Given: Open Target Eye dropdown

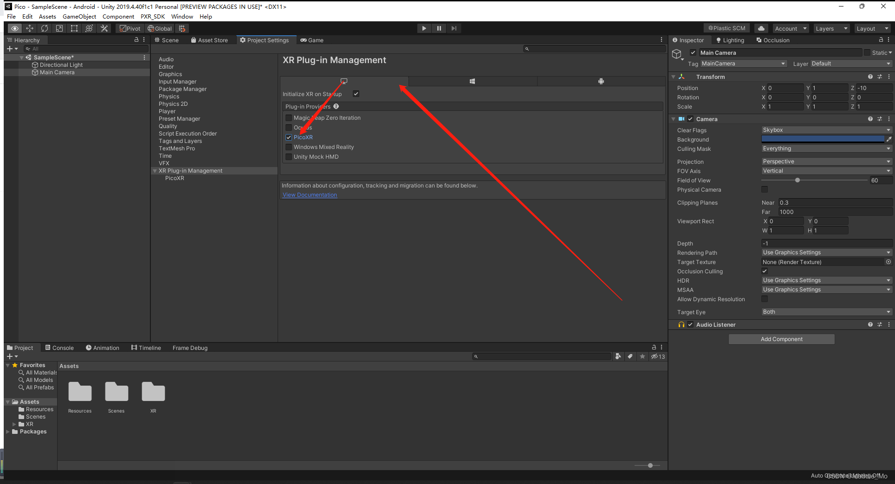Looking at the screenshot, I should [826, 312].
